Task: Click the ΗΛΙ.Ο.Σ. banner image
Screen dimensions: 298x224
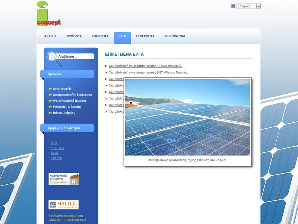Action: [63, 205]
